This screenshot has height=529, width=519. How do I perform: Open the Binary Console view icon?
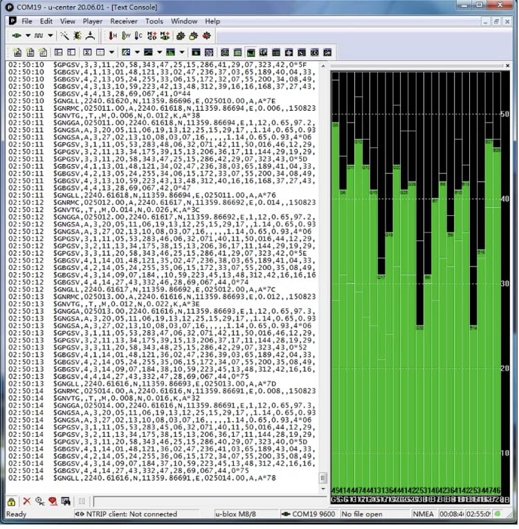tap(30, 53)
